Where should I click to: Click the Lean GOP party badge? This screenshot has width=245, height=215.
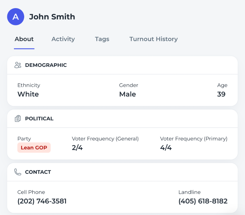[34, 148]
